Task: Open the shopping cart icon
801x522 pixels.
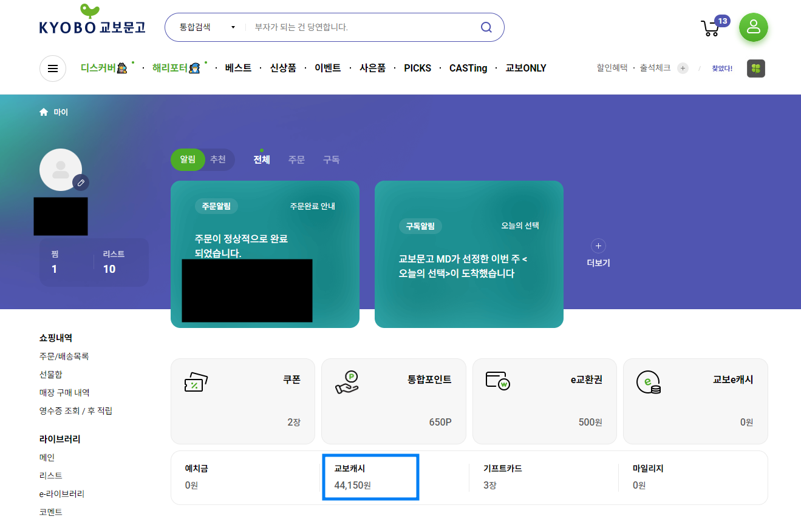Action: 710,28
